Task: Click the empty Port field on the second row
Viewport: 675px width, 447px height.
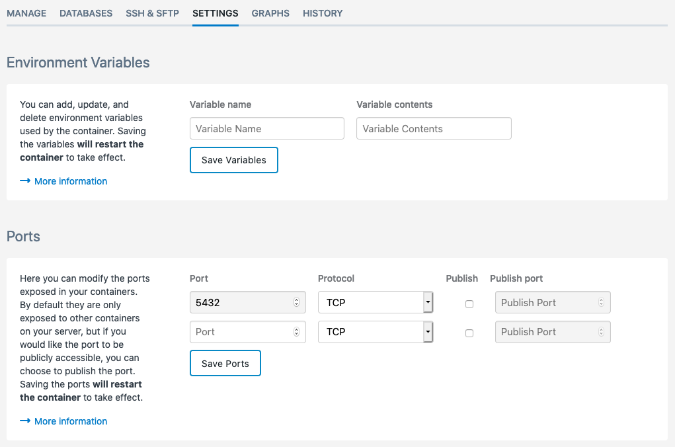Action: [x=245, y=332]
